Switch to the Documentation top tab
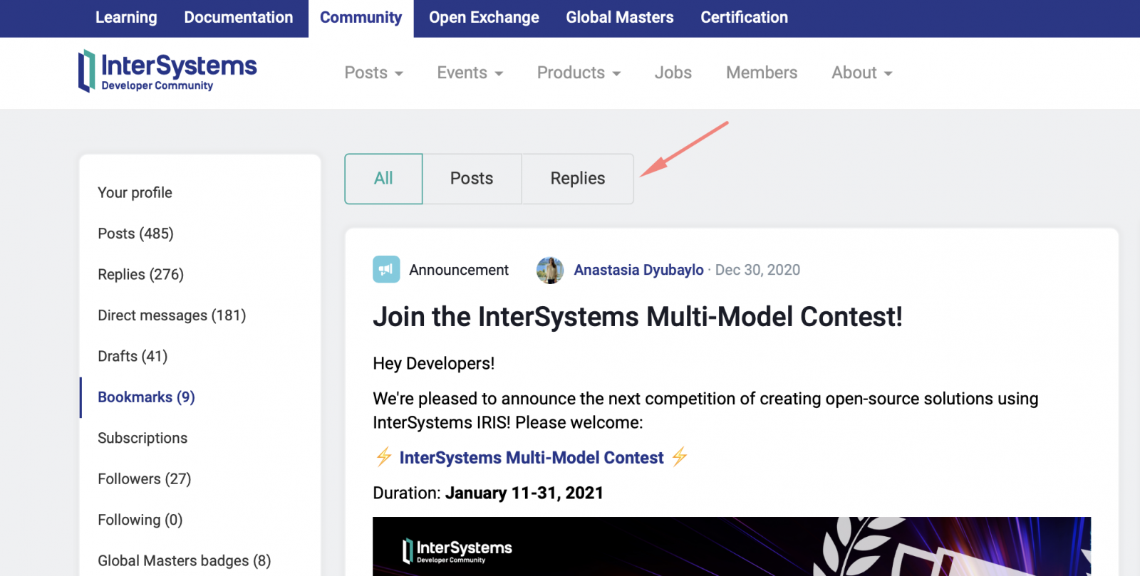The width and height of the screenshot is (1140, 576). point(239,18)
